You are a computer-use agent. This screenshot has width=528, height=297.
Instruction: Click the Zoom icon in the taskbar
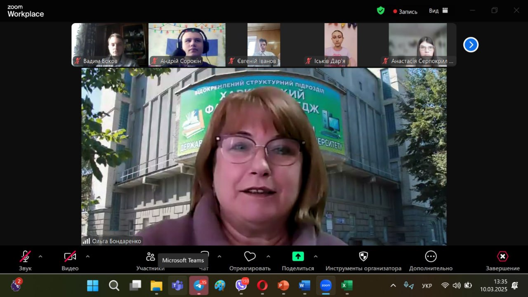point(326,285)
